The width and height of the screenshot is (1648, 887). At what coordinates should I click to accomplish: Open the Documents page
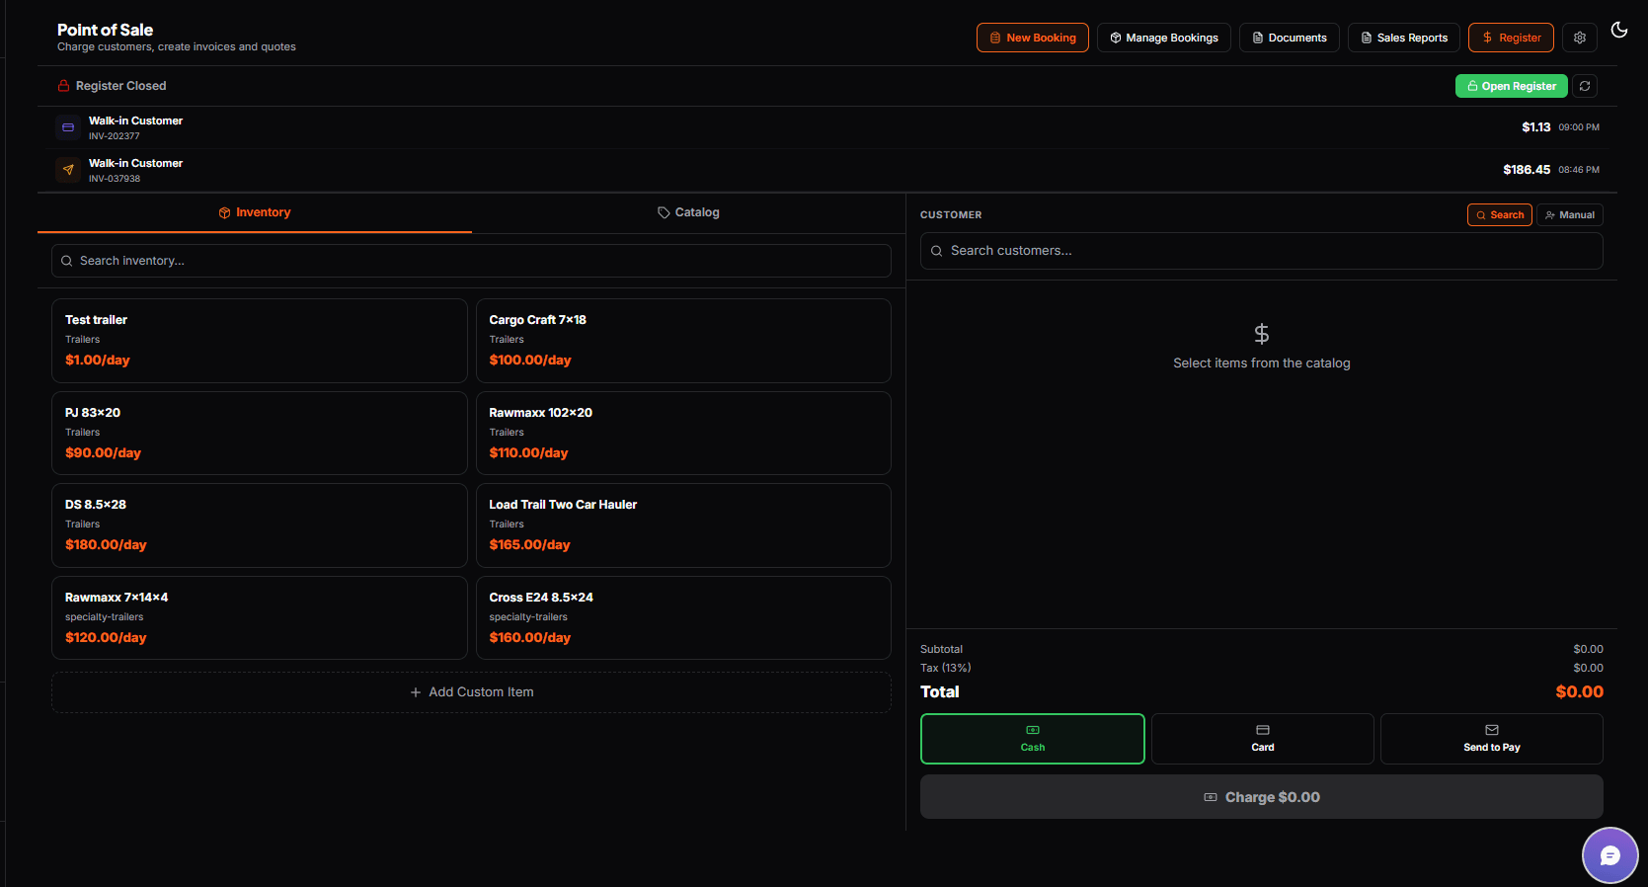(x=1289, y=38)
